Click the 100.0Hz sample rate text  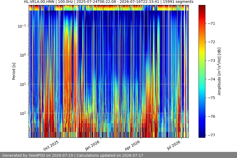(65, 2)
